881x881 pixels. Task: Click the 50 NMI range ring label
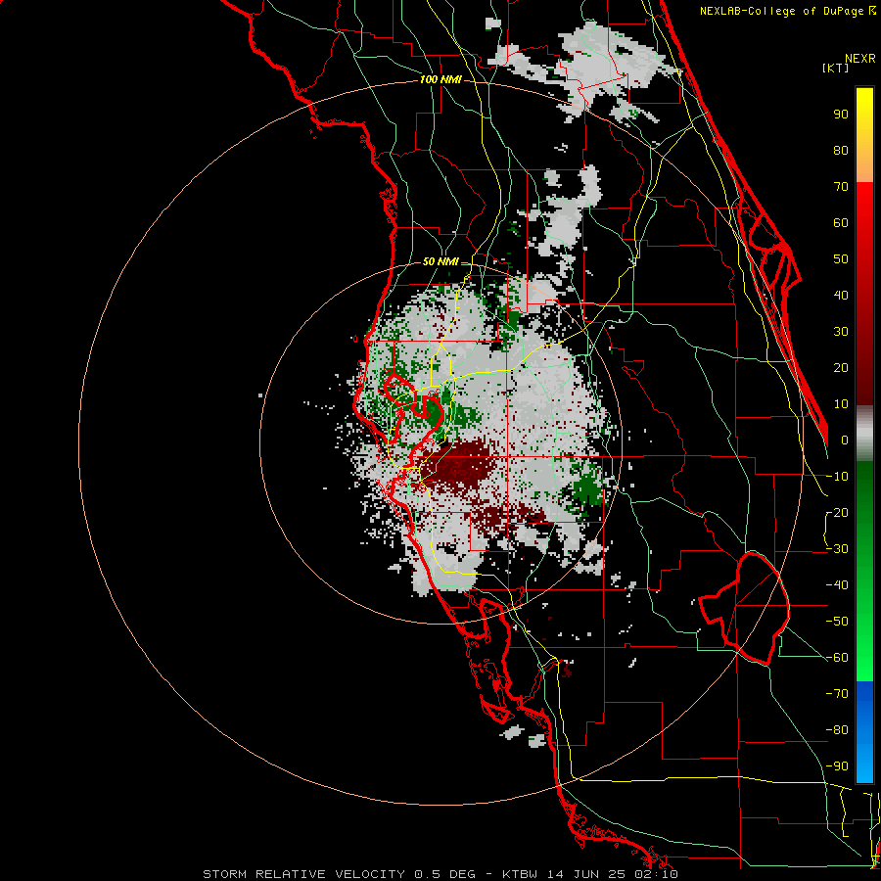(x=440, y=261)
